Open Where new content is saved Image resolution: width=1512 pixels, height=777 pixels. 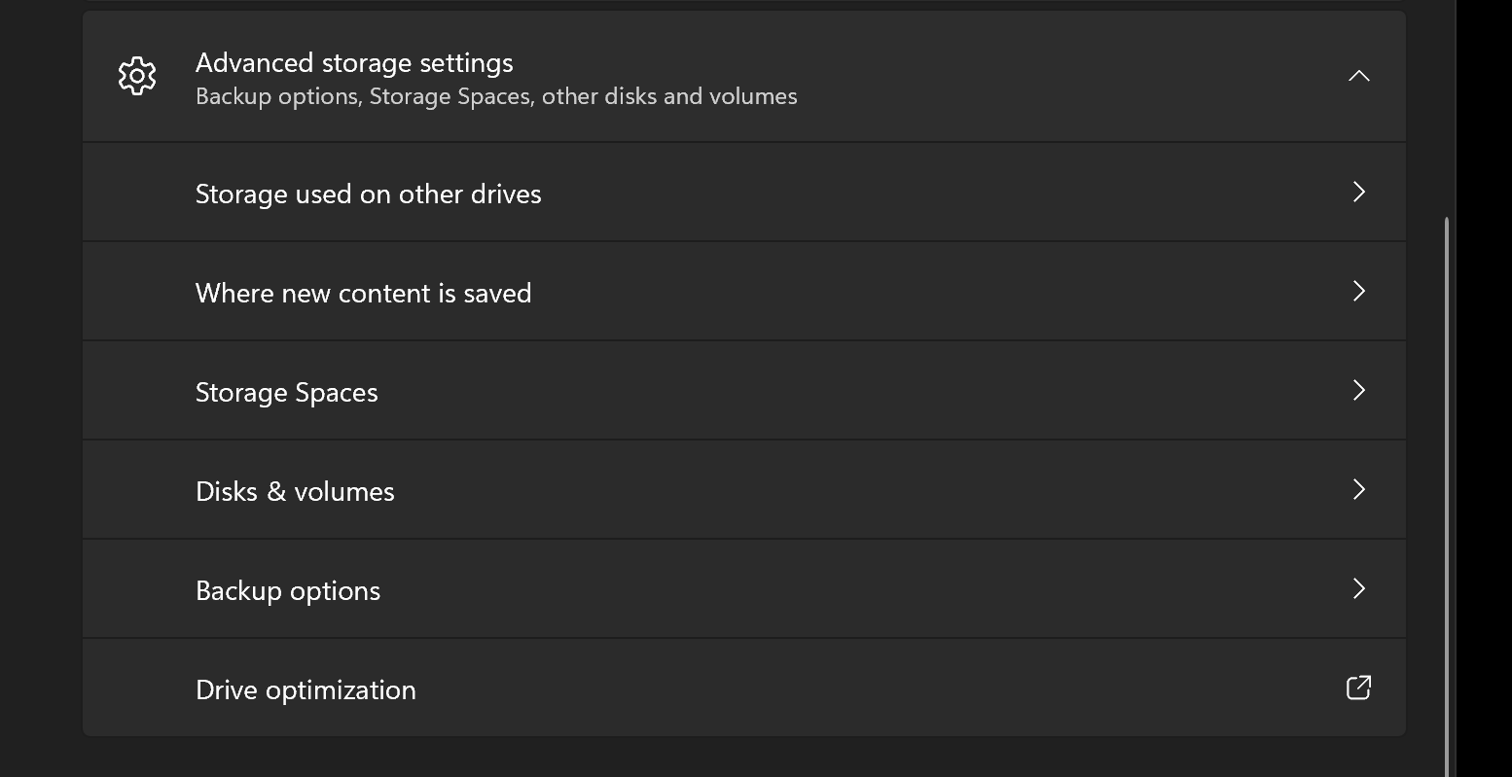click(363, 294)
